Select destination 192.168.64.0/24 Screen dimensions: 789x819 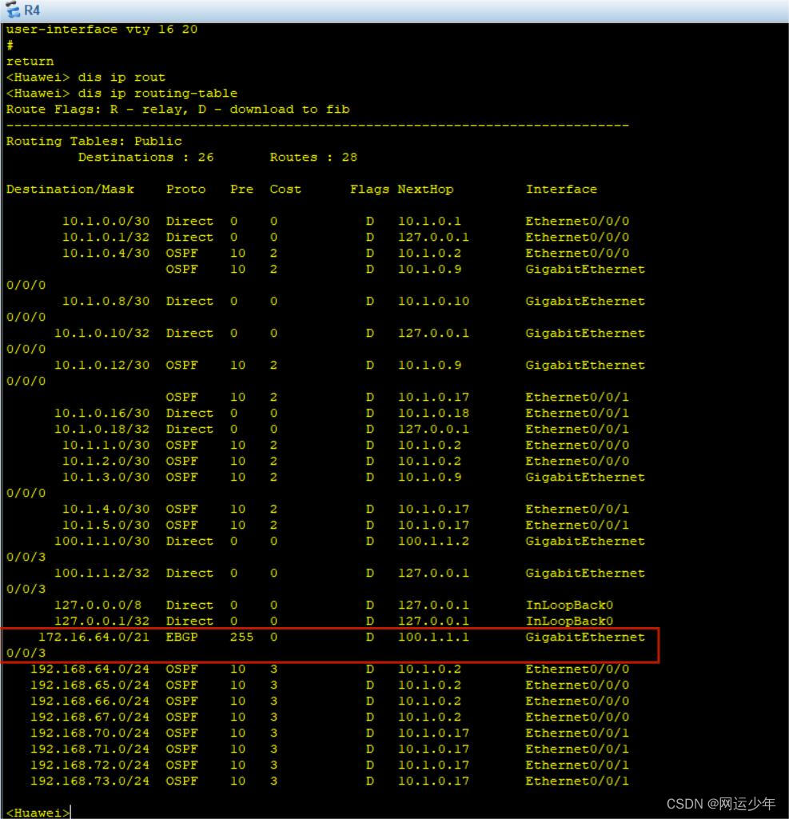point(90,669)
